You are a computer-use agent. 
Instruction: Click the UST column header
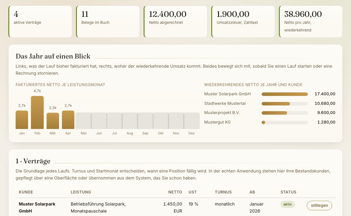coord(192,192)
